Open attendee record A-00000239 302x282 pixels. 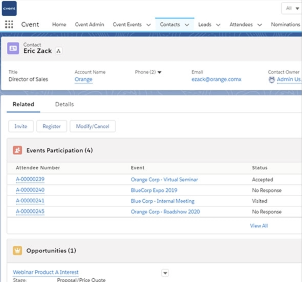click(30, 179)
